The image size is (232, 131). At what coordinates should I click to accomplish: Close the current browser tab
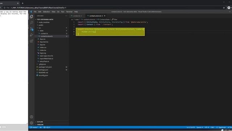18,3
